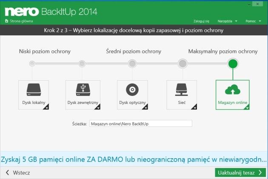Choose the Dysk zewnętrzny USB drive icon
The width and height of the screenshot is (268, 179).
(83, 89)
